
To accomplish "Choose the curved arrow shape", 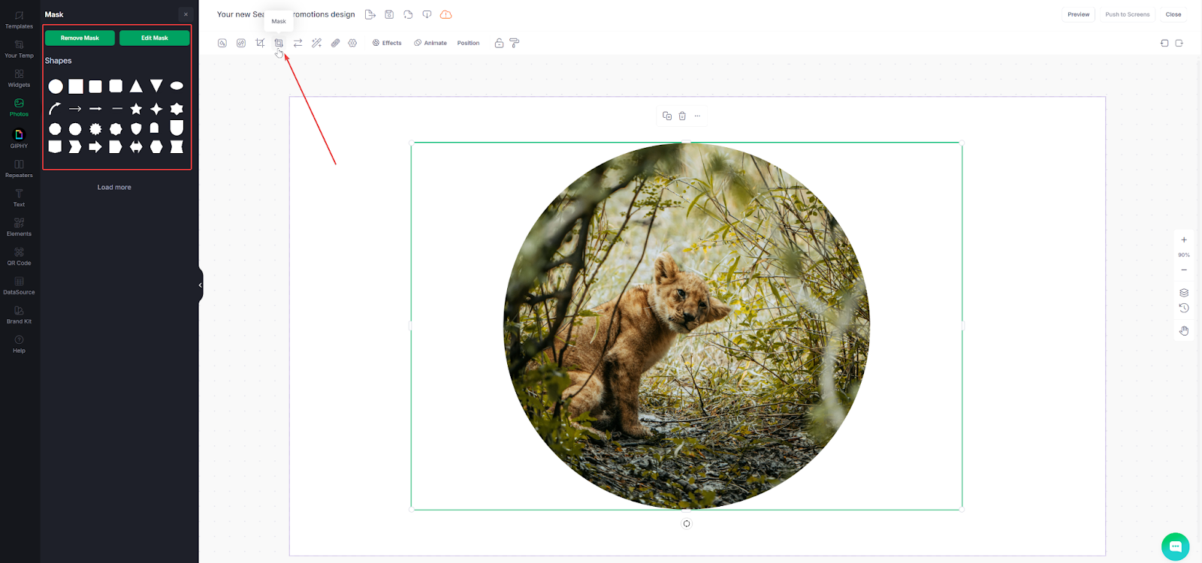I will [x=55, y=109].
